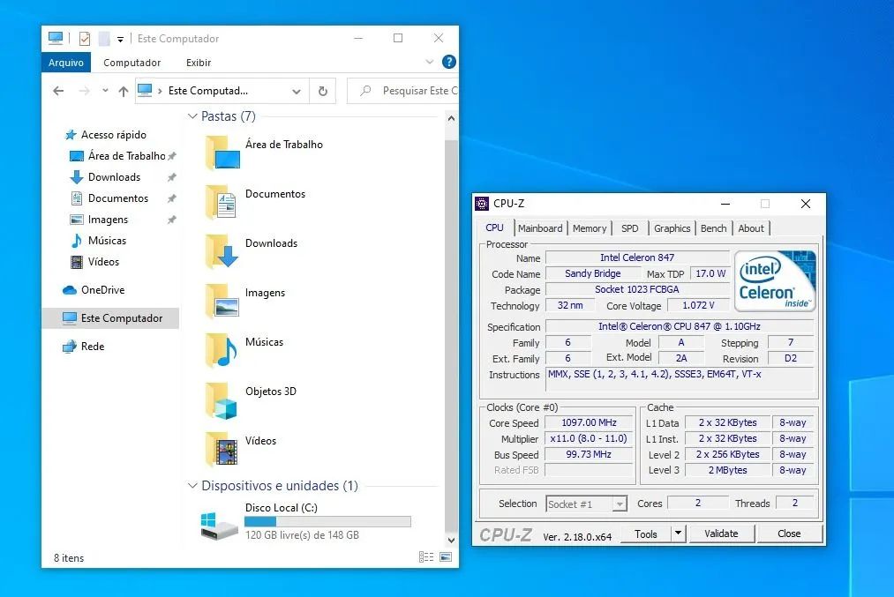Open the quick access toolbar customize dropdown
Viewport: 894px width, 597px height.
pyautogui.click(x=120, y=40)
